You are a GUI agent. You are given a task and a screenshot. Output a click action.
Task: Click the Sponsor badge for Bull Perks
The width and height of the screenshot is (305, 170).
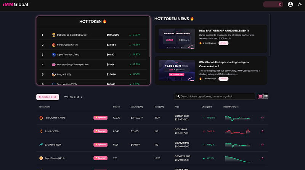pyautogui.click(x=100, y=145)
